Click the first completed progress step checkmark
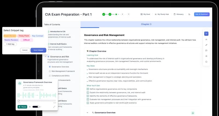Screen dimensions: 219x116 pyautogui.click(x=104, y=14)
